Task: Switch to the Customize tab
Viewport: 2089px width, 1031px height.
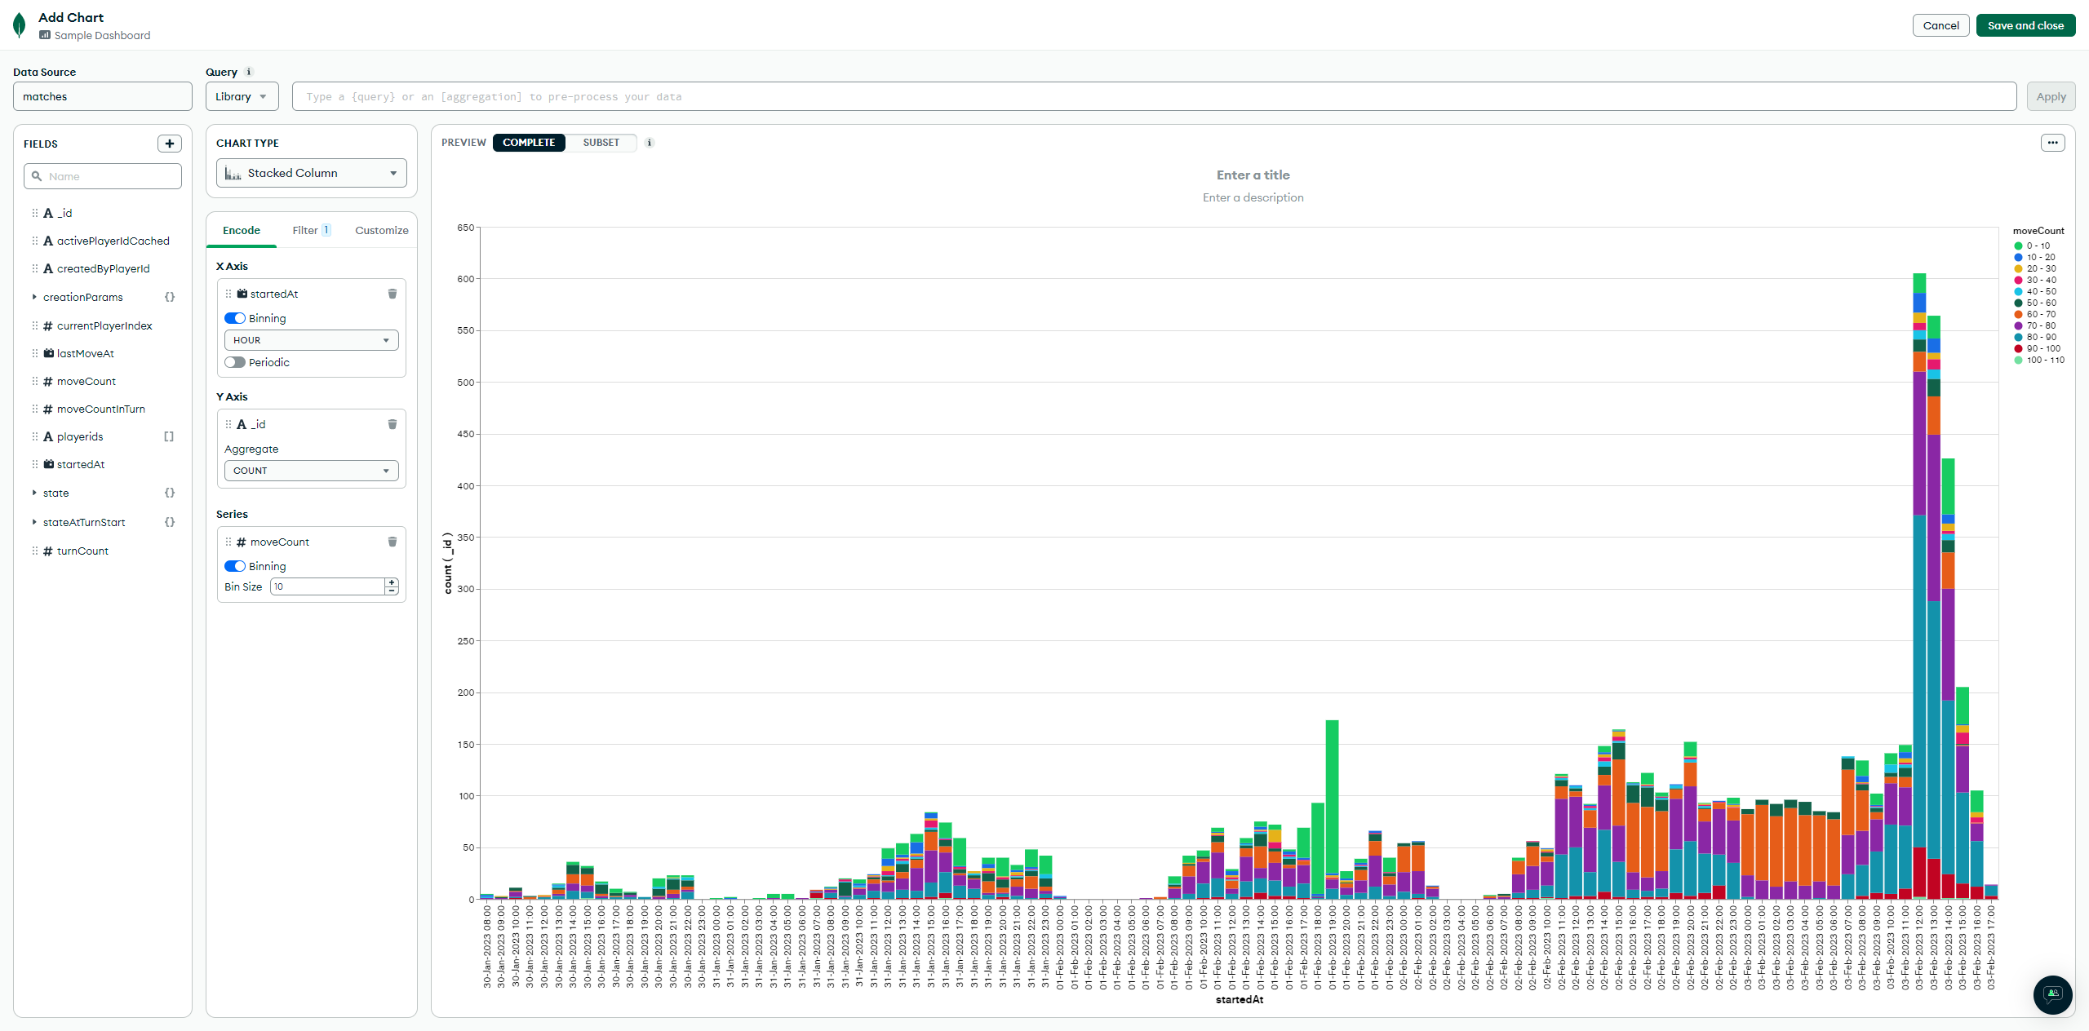Action: [381, 230]
